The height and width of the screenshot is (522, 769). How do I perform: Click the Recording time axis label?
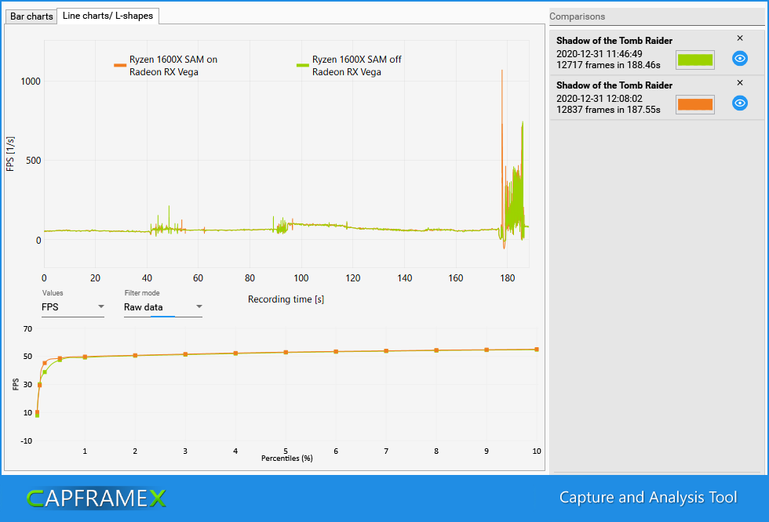(x=286, y=299)
